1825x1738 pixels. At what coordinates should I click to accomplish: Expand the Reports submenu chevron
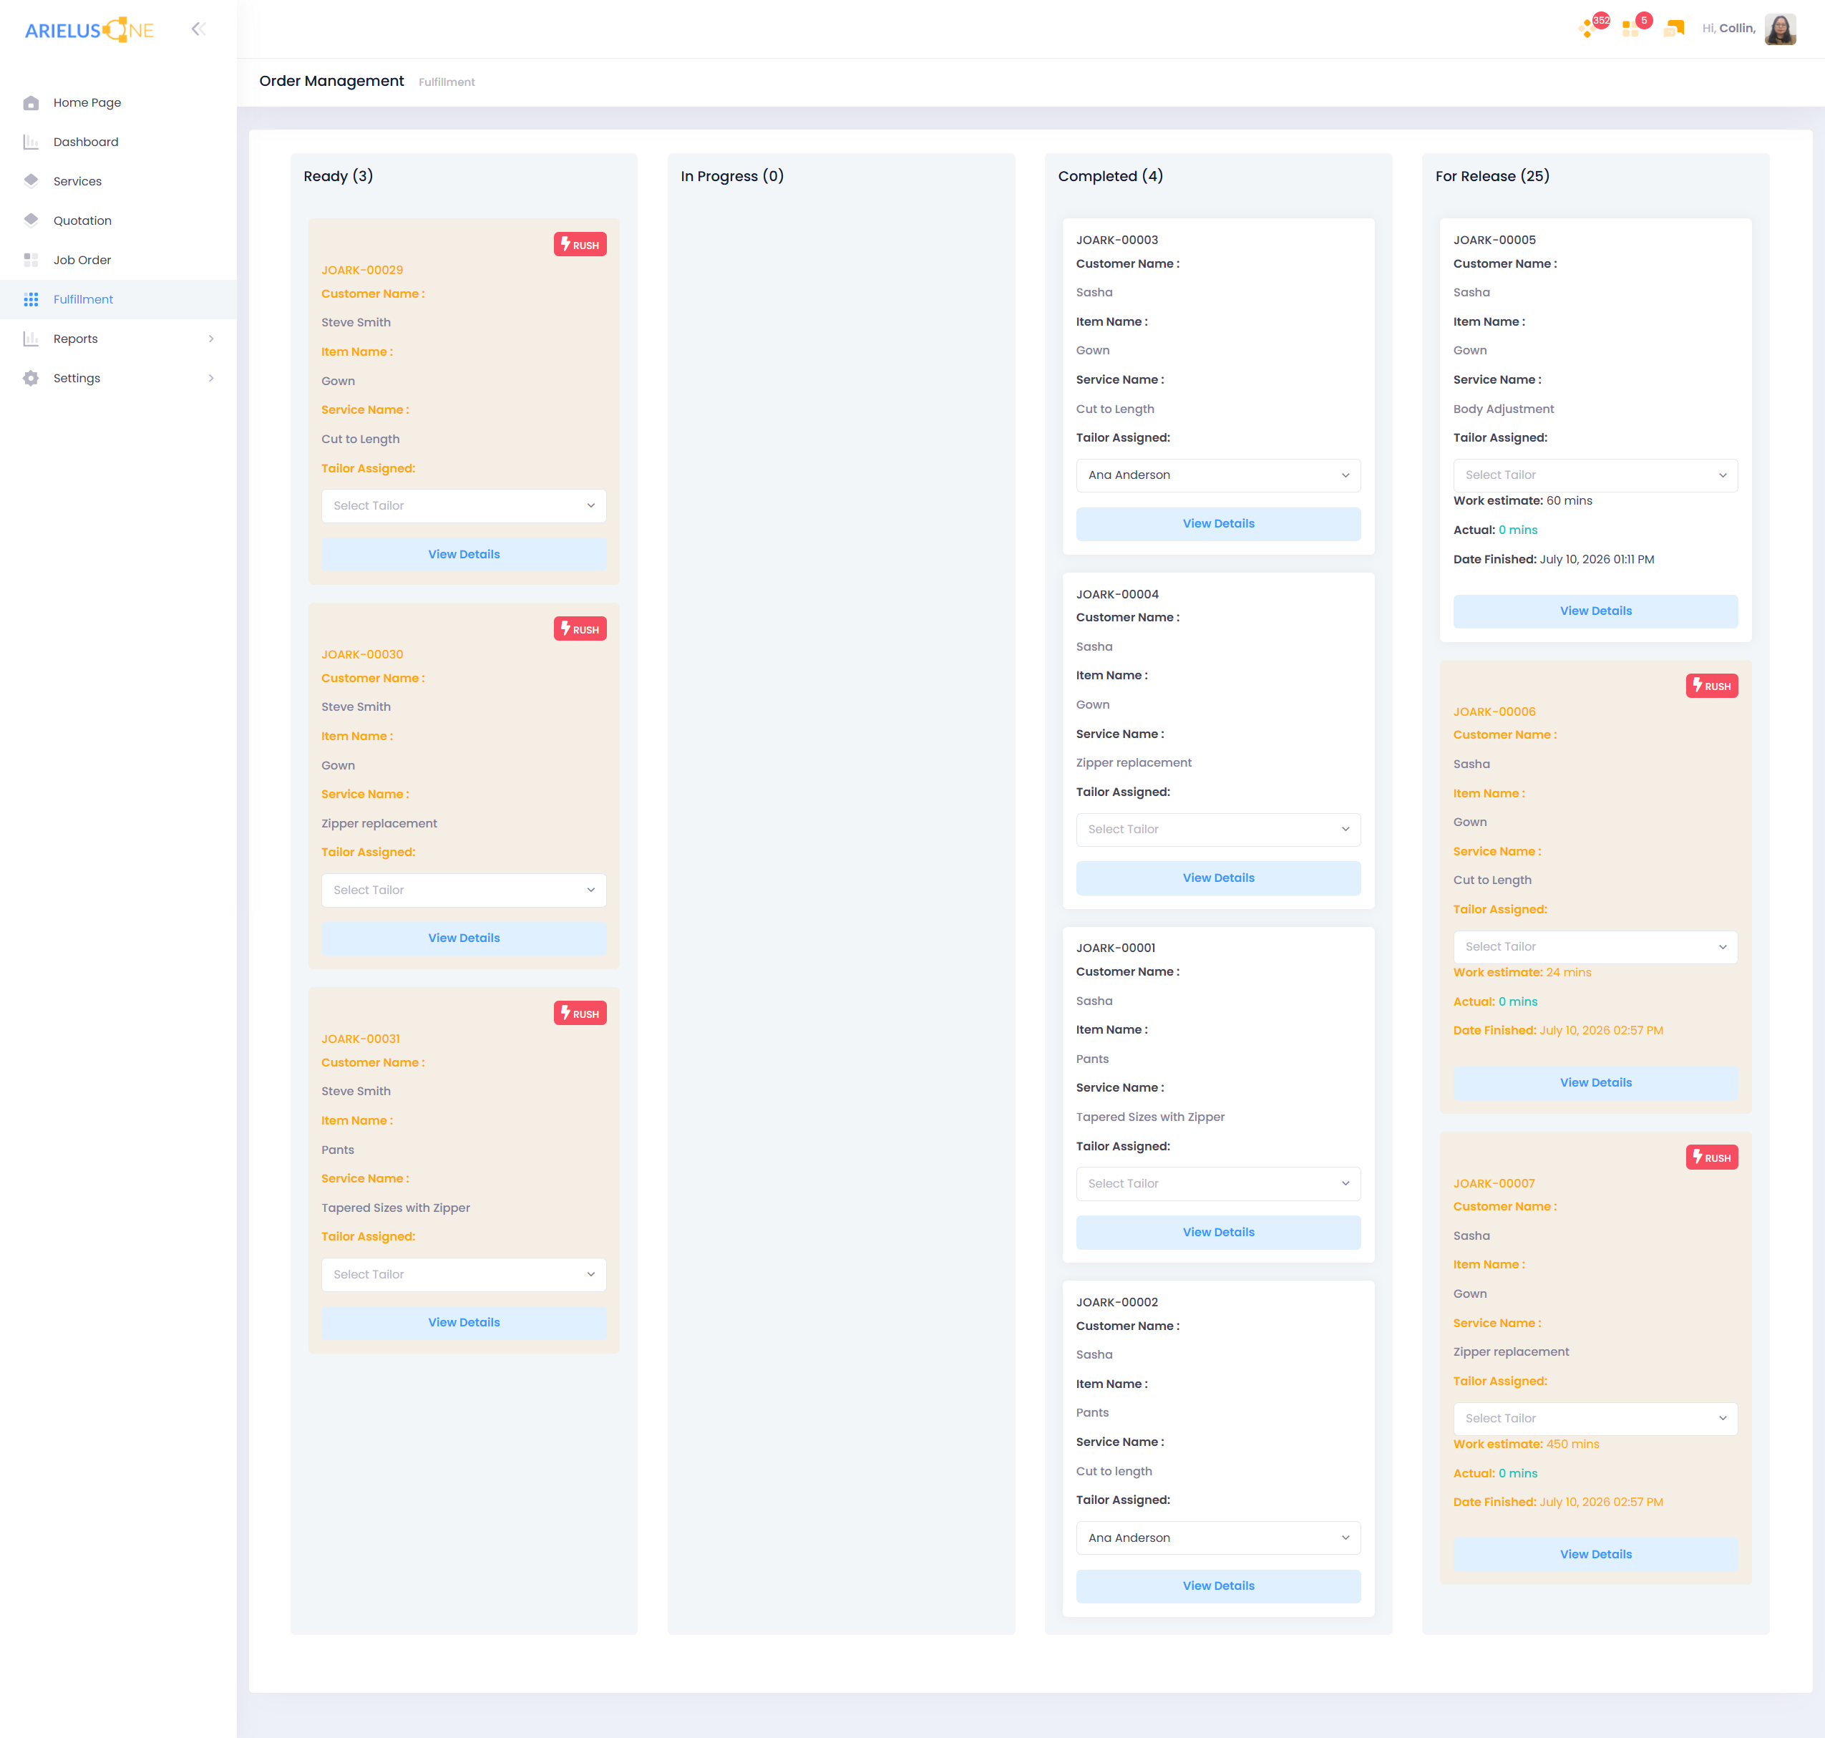click(211, 339)
